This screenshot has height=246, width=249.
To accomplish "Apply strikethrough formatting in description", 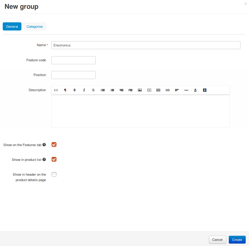I will 93,90.
